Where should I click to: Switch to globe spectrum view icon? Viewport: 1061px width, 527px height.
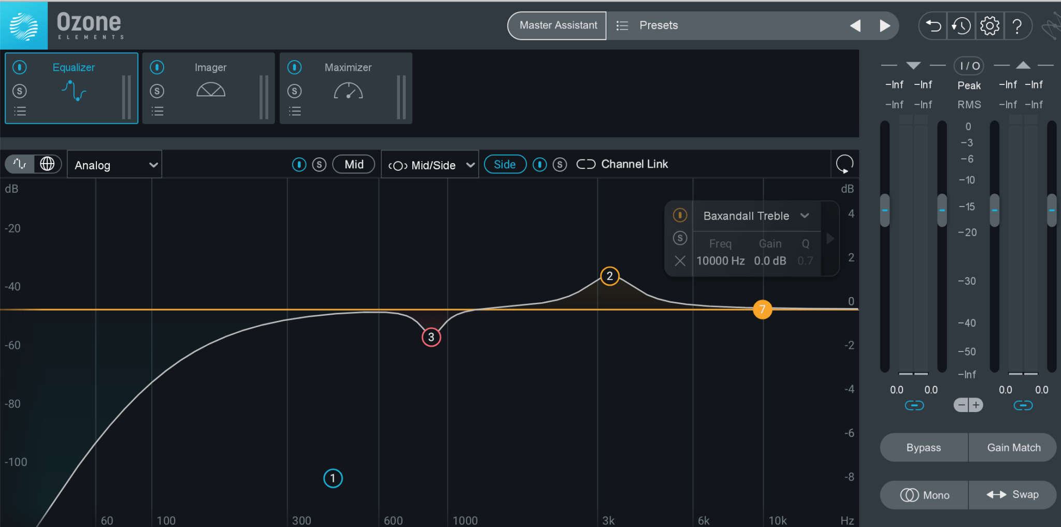pos(47,164)
